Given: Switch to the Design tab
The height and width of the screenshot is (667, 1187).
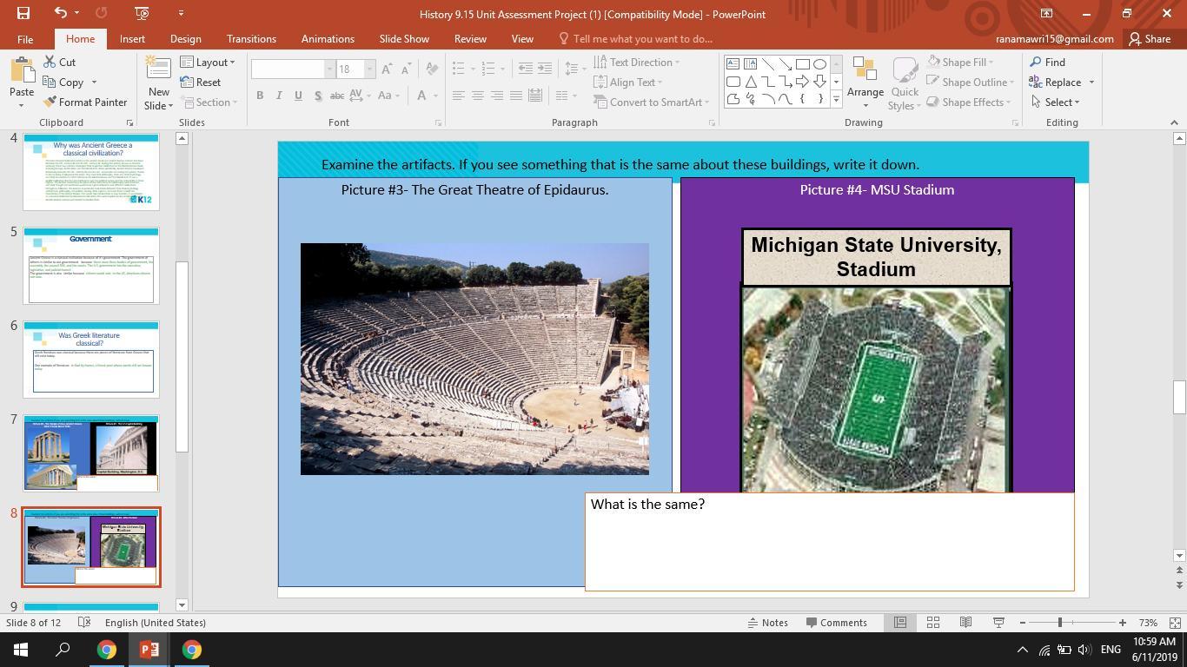Looking at the screenshot, I should 185,39.
